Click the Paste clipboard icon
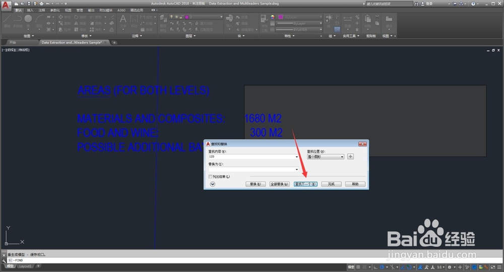The width and height of the screenshot is (504, 272). (x=368, y=22)
